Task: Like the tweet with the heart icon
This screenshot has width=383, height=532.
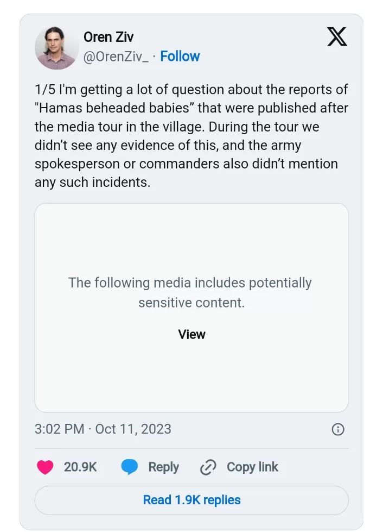Action: [x=45, y=467]
